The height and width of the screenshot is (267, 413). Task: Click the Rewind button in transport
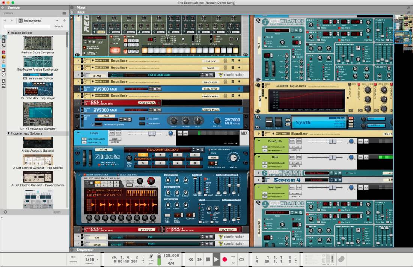coord(191,259)
